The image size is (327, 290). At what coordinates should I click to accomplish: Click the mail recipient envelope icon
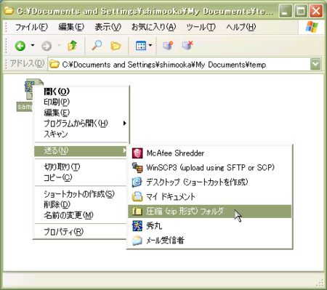137,241
